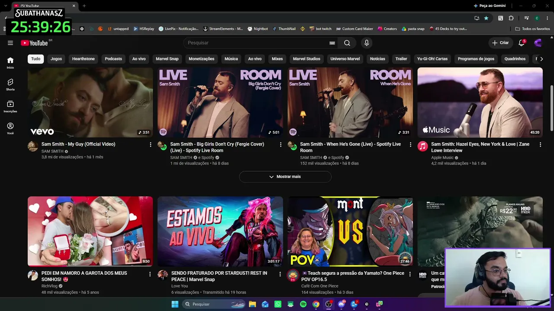
Task: Open options menu for One Piece Yamato video
Action: [410, 274]
